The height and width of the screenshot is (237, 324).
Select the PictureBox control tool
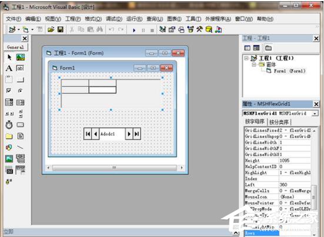pos(20,57)
